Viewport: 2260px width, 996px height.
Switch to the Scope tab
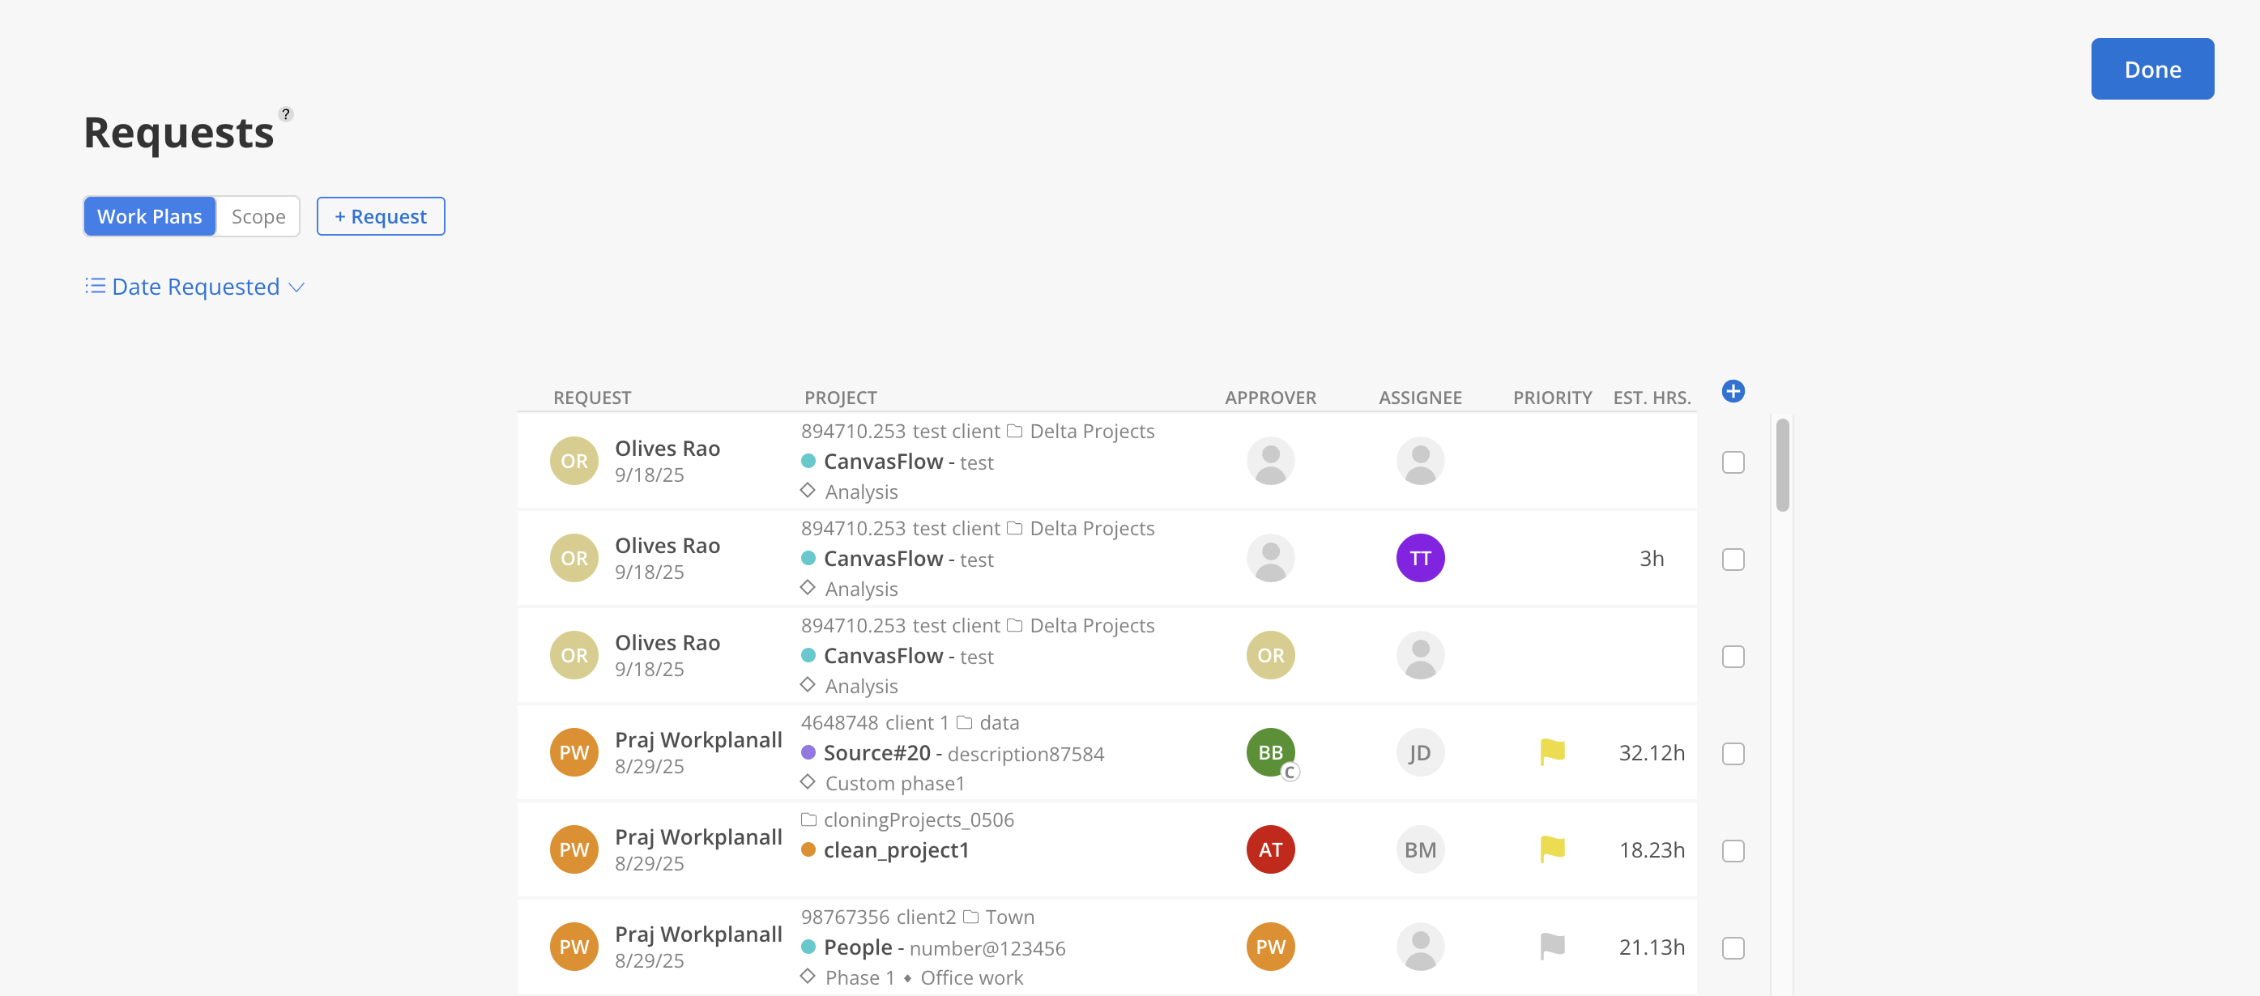click(258, 216)
